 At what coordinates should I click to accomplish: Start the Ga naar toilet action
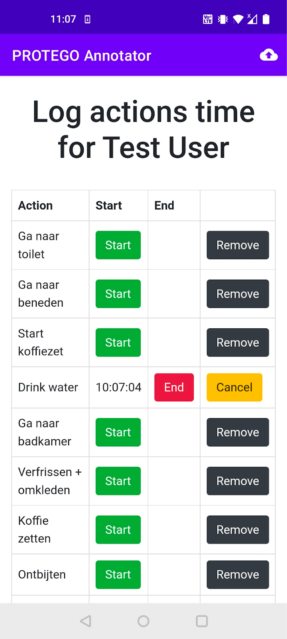(118, 245)
